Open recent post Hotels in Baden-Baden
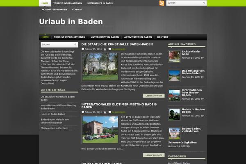The height and width of the screenshot is (164, 246). tap(53, 114)
